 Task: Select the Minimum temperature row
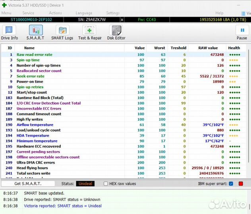[123, 141]
